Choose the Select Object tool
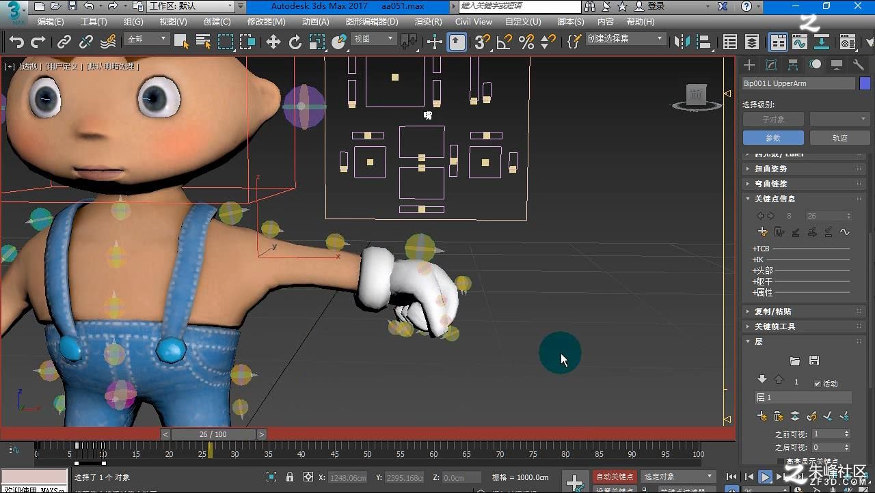Image resolution: width=875 pixels, height=493 pixels. [181, 42]
